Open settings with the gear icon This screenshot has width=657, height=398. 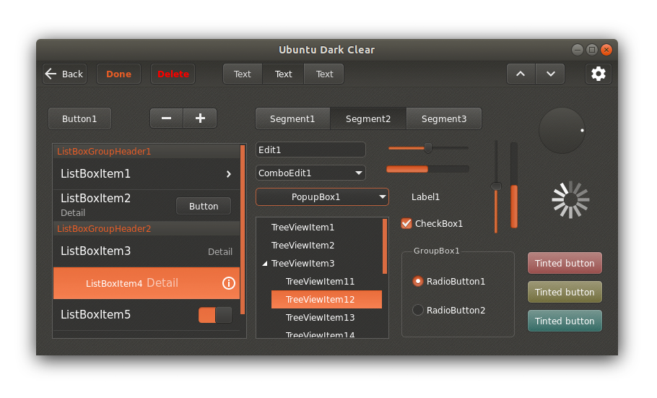pos(598,74)
